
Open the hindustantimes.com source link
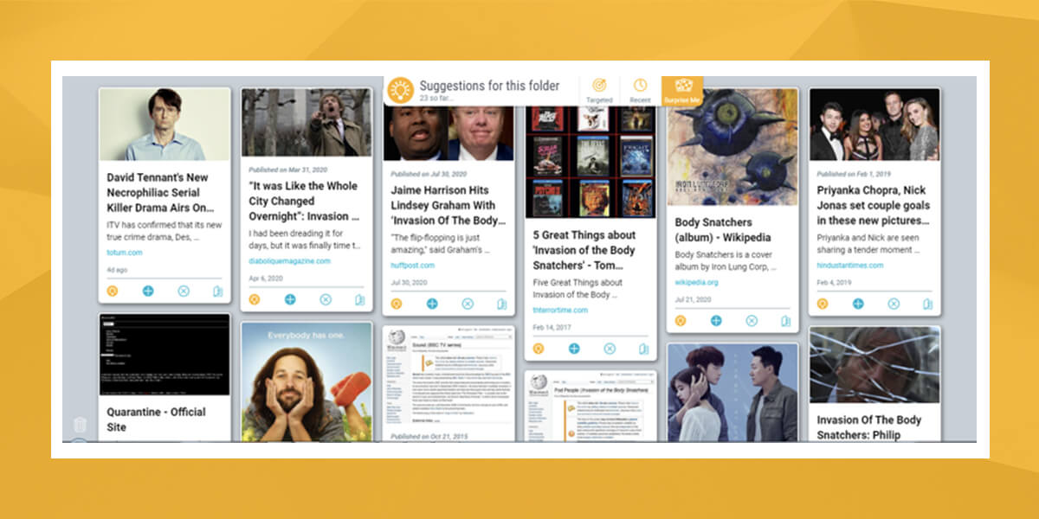pos(852,266)
